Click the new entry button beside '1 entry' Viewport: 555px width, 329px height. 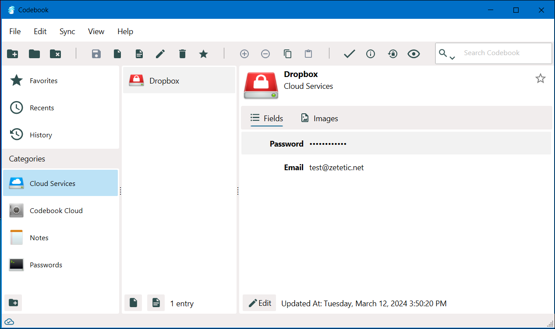click(x=133, y=303)
